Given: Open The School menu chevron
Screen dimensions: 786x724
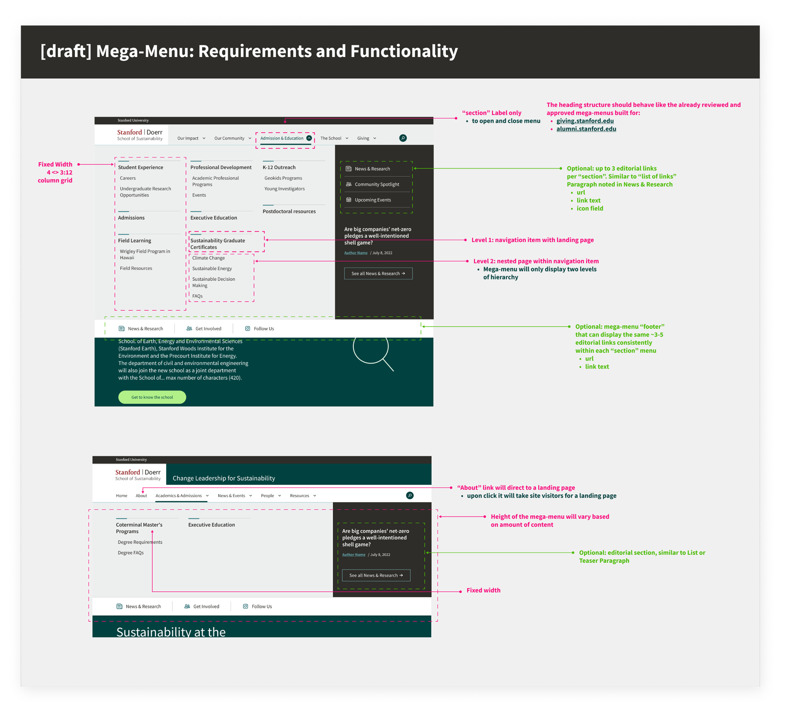Looking at the screenshot, I should pos(347,138).
